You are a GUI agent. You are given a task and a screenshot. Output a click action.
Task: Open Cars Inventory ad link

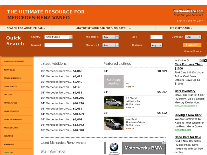(x=185, y=91)
